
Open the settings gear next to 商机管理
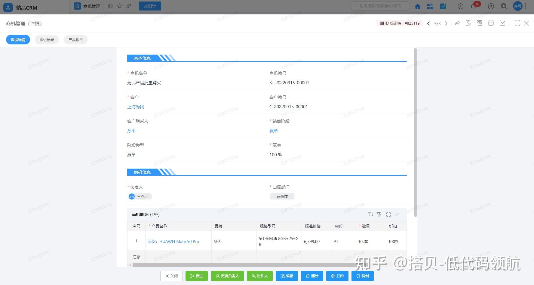110,6
